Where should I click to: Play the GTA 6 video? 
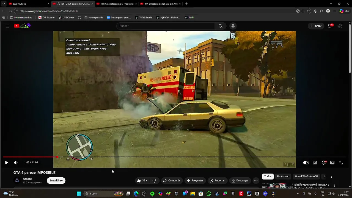click(7, 163)
